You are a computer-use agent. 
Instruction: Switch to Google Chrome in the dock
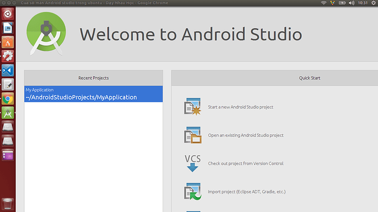coord(8,99)
